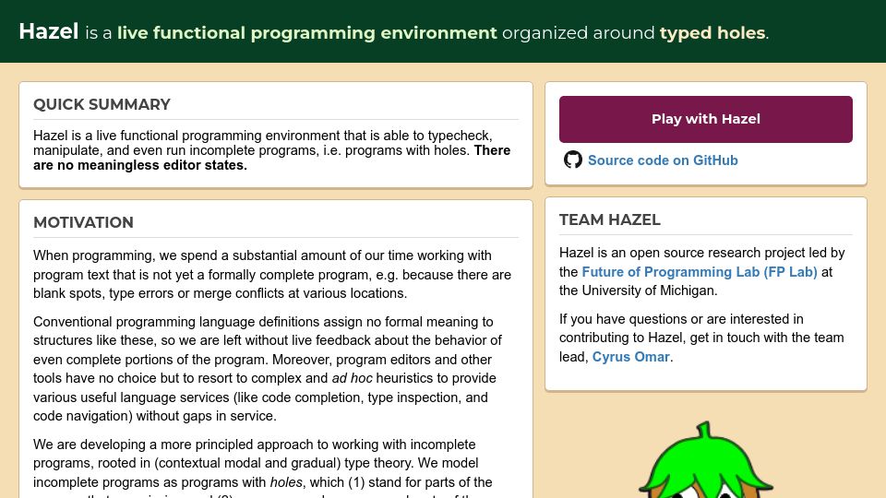Click the Play with Hazel button
Viewport: 886px width, 498px height.
706,119
